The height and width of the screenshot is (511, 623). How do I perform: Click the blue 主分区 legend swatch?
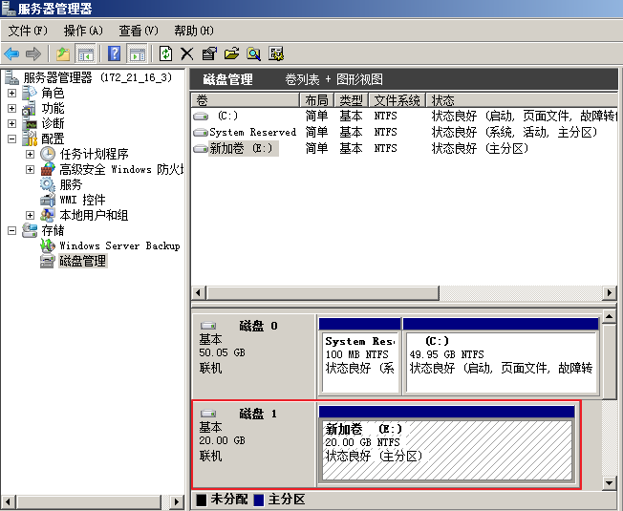click(x=259, y=500)
